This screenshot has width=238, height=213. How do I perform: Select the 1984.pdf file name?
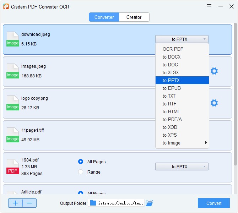[30, 160]
